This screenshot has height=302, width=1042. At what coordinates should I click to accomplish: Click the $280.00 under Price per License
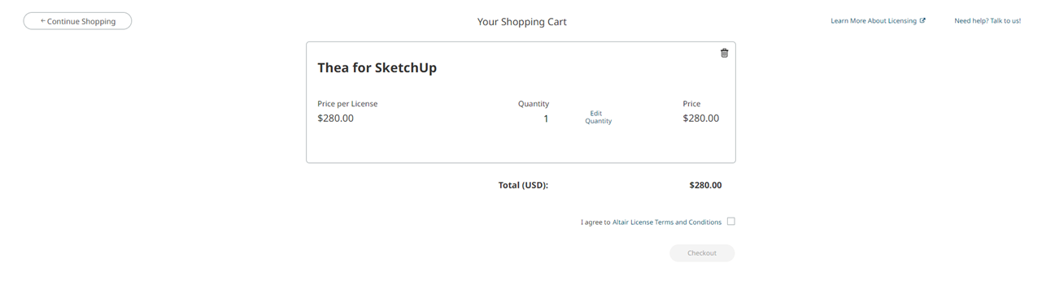[335, 119]
